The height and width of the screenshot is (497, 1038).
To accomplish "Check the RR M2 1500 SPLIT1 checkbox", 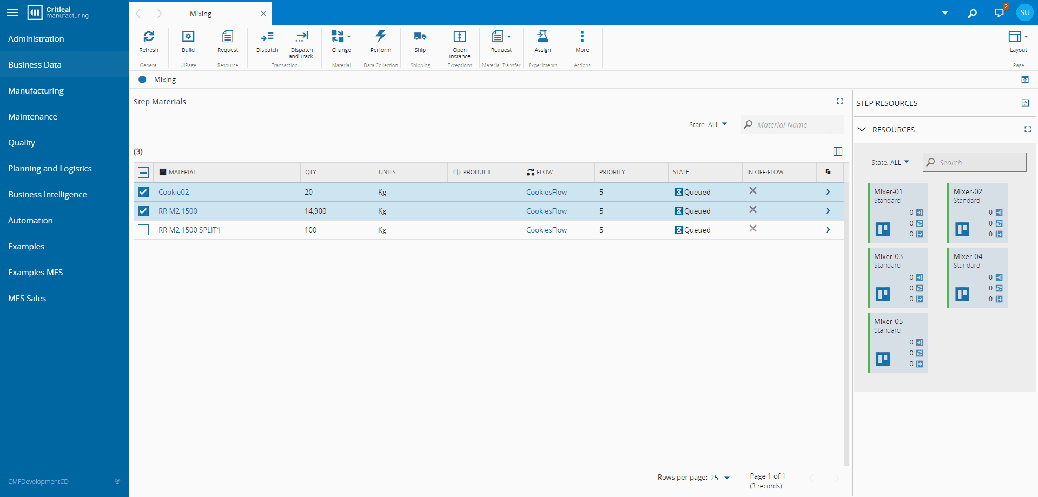I will click(143, 230).
